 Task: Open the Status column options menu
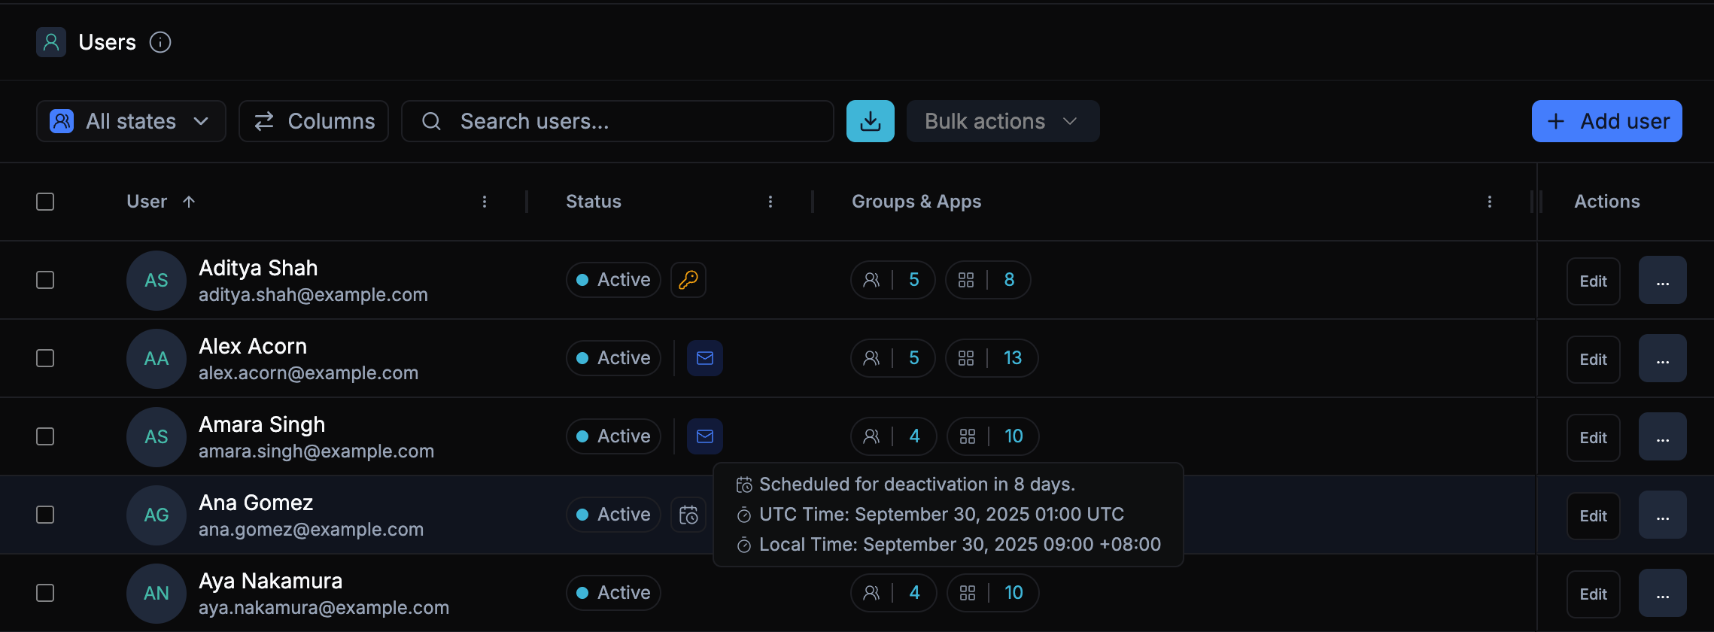pos(770,202)
